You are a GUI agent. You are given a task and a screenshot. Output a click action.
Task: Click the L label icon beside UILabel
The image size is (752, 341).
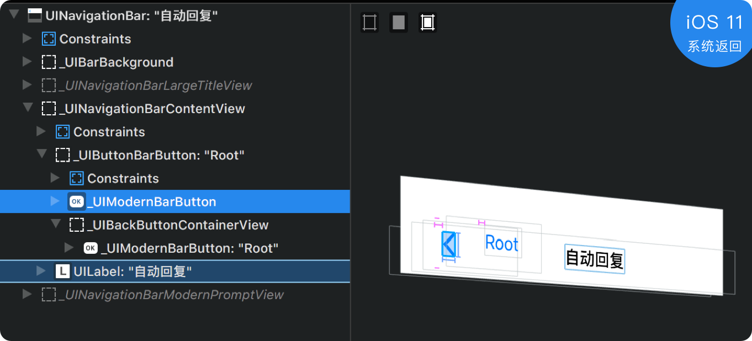tap(63, 271)
